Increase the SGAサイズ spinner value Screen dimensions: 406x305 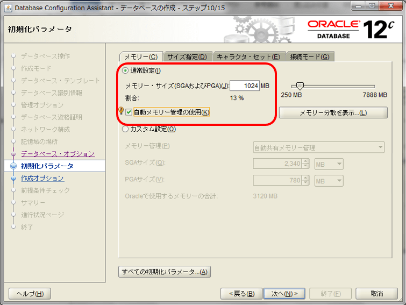click(306, 161)
